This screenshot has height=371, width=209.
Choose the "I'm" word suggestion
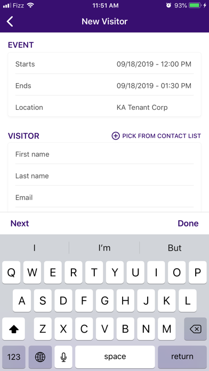tap(104, 248)
